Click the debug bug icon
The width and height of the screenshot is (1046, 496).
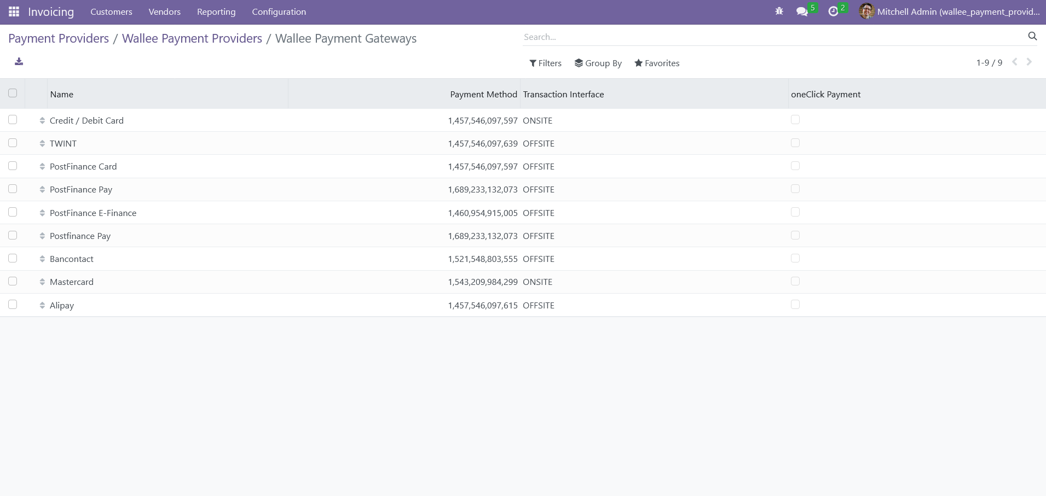pyautogui.click(x=779, y=11)
